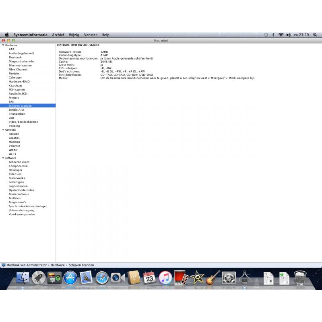Open the Wijzig menu

point(74,35)
